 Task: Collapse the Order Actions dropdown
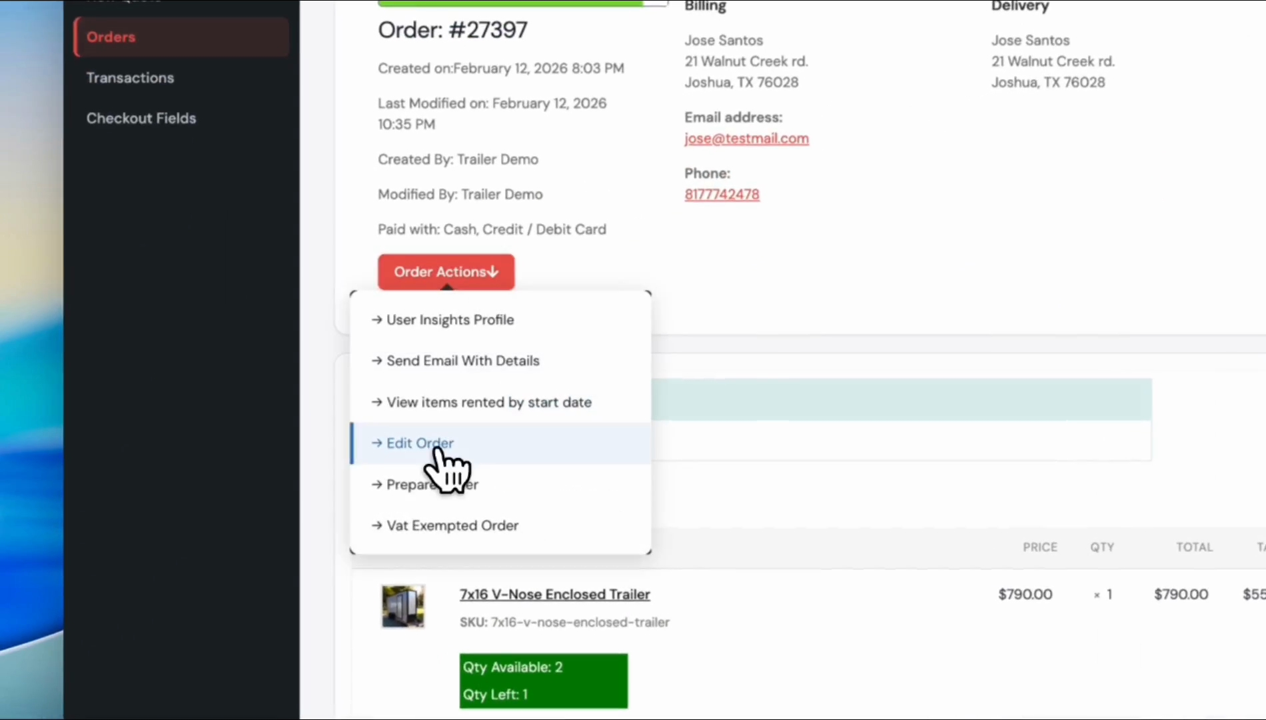[x=446, y=272]
